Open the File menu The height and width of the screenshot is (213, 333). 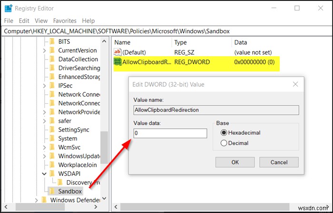[x=9, y=20]
